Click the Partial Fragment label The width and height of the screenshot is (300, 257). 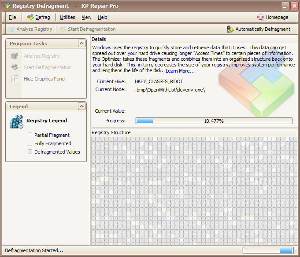pos(52,135)
